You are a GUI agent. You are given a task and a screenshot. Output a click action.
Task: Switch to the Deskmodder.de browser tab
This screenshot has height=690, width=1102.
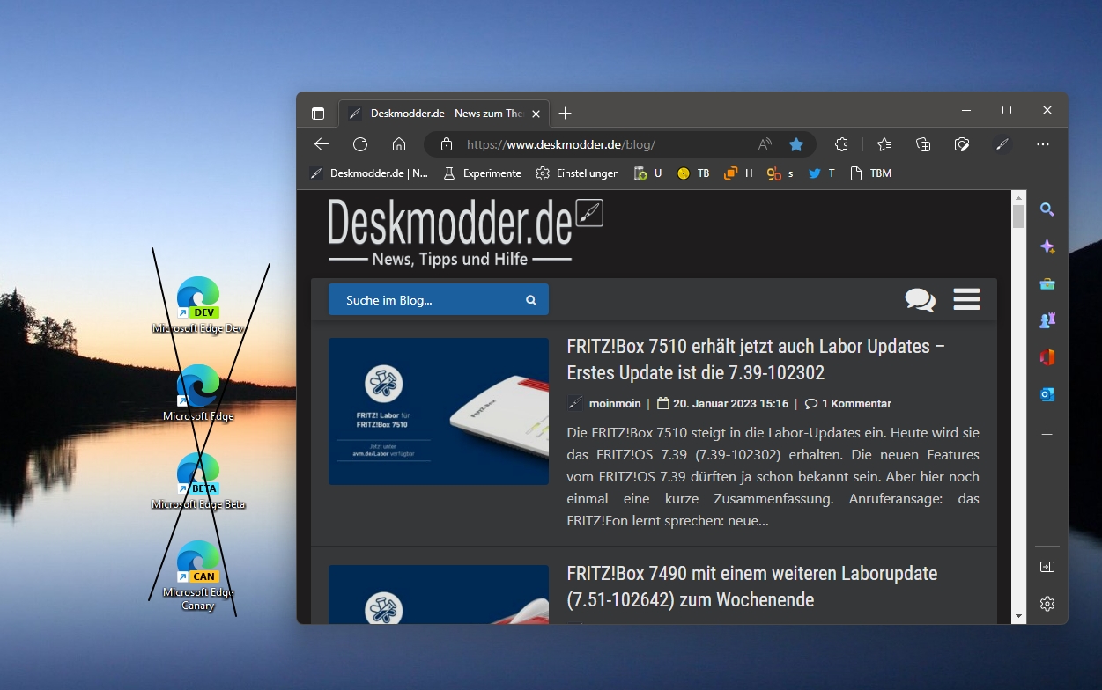444,113
